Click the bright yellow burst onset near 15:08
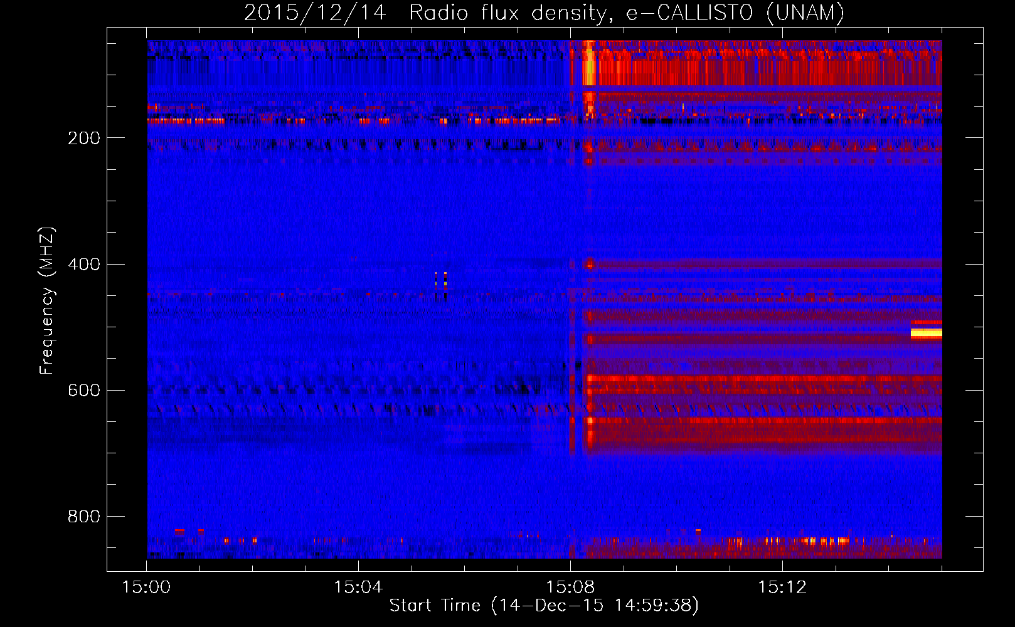Image resolution: width=1015 pixels, height=627 pixels. (588, 63)
